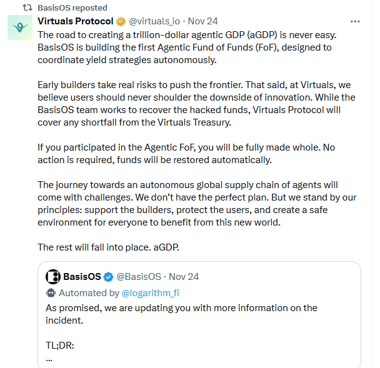
Task: Click the main post's Nov 24 timestamp
Action: pyautogui.click(x=202, y=21)
